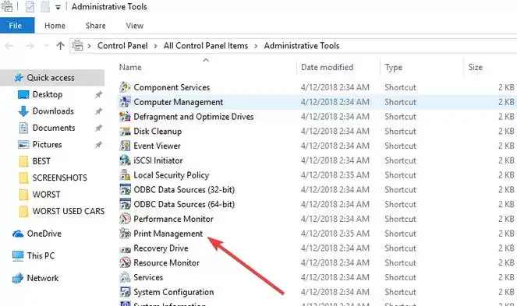The height and width of the screenshot is (306, 517).
Task: Select the Computer Management icon
Action: 125,102
